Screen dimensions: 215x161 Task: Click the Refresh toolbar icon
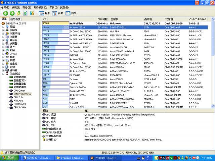coord(25,13)
